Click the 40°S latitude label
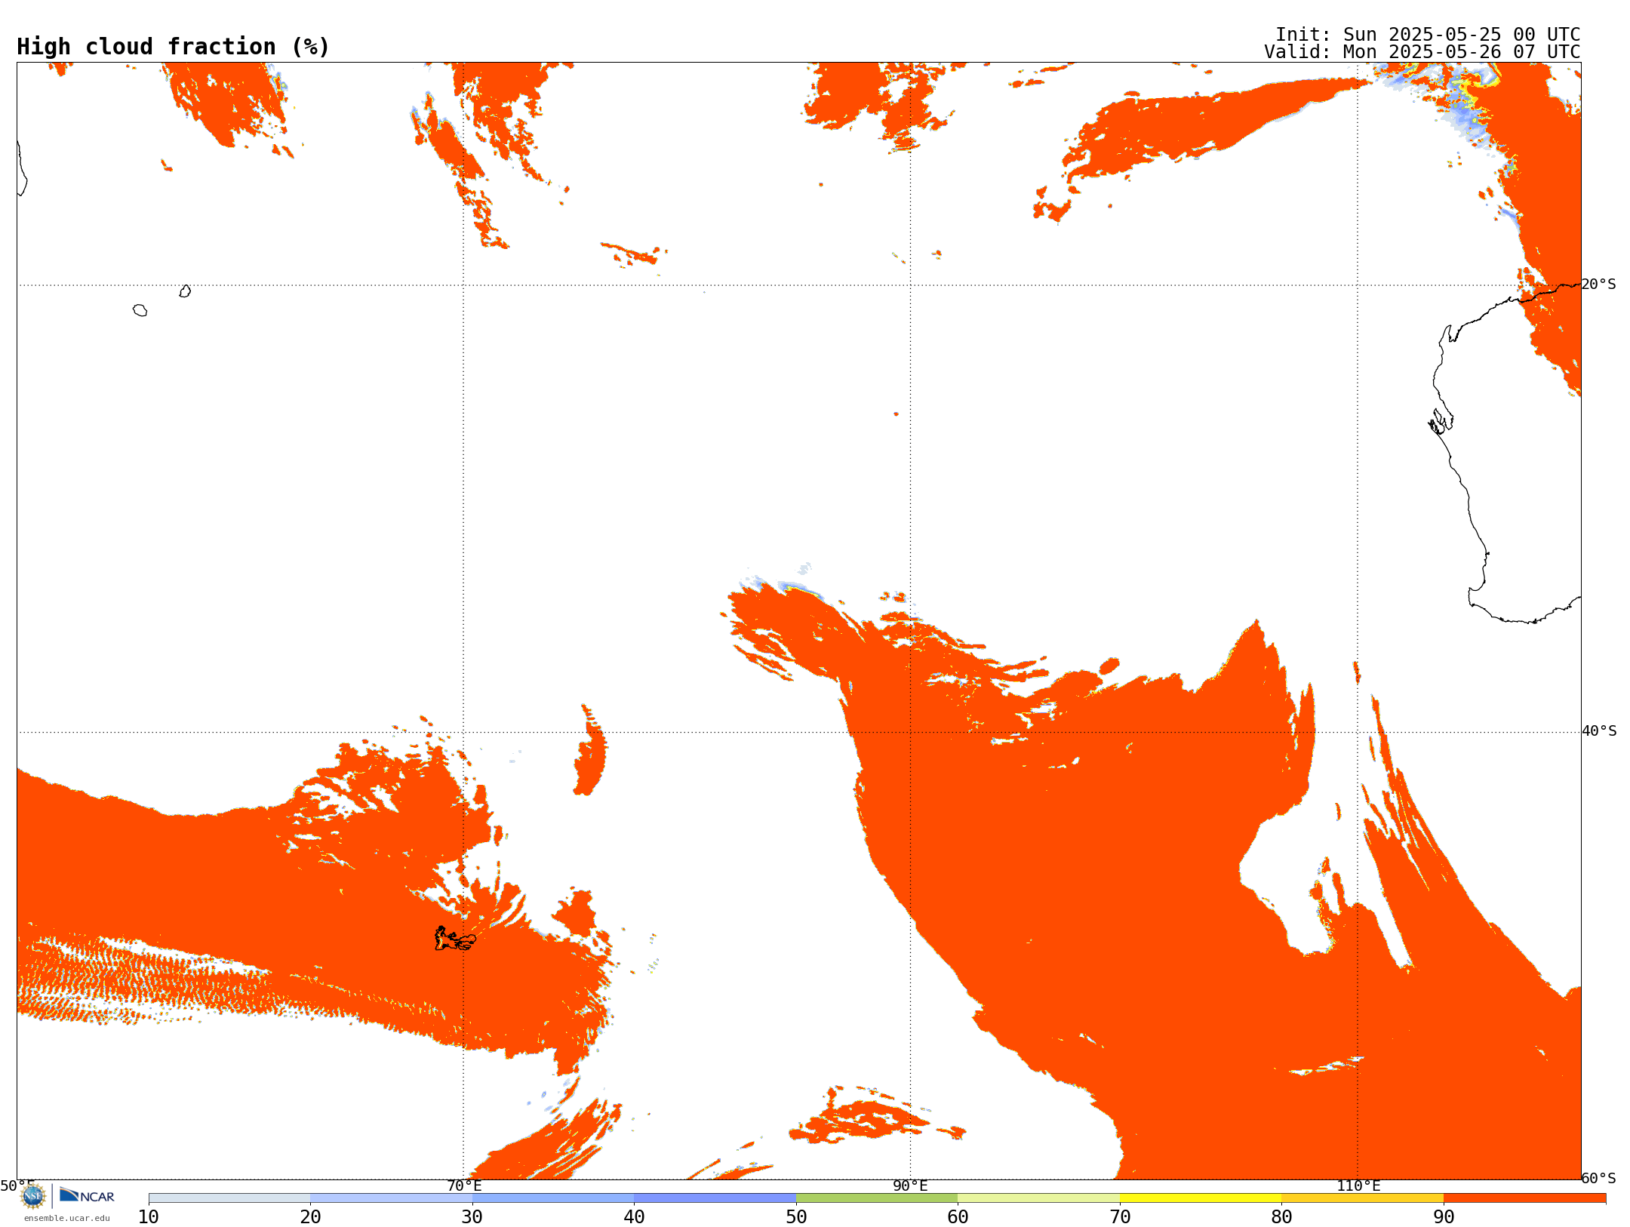Screen dimensions: 1630x1227 click(1599, 731)
